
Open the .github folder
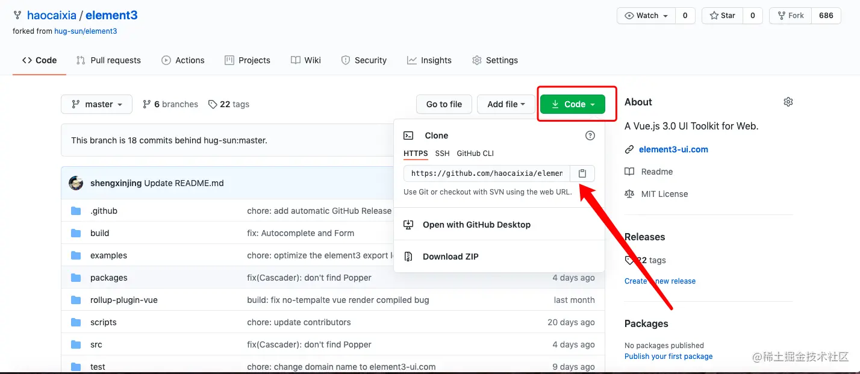pos(104,211)
